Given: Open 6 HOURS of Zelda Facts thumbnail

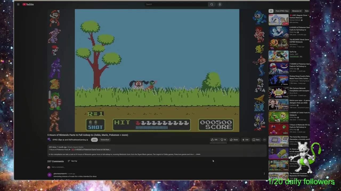Looking at the screenshot, I should pos(278,117).
